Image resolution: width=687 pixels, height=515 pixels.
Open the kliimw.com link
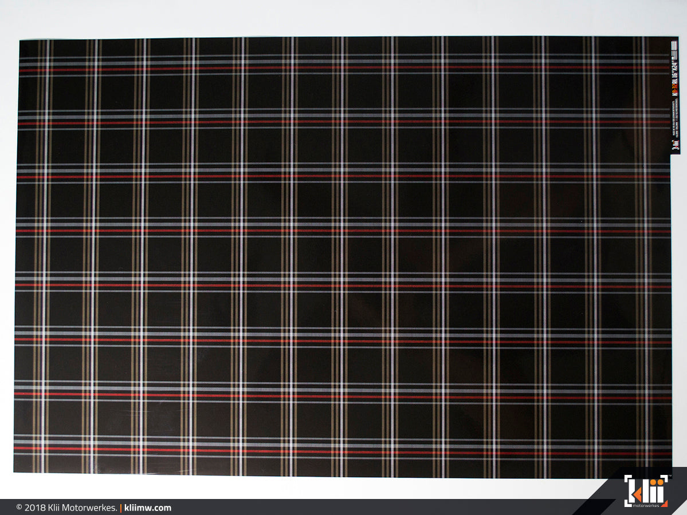pyautogui.click(x=146, y=508)
